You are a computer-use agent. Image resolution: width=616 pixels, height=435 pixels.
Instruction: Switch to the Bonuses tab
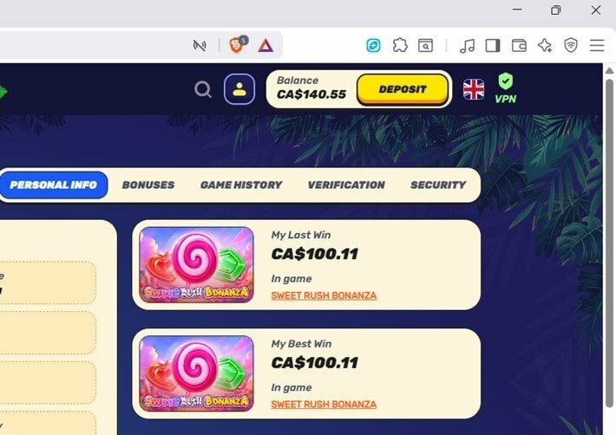tap(148, 185)
